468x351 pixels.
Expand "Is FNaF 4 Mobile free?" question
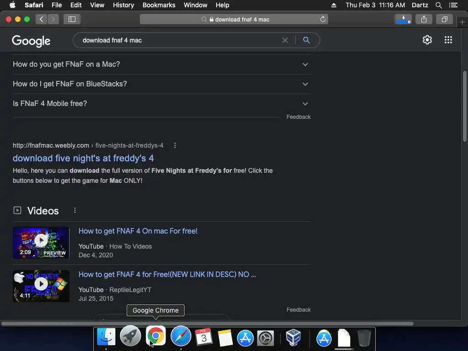pos(161,104)
